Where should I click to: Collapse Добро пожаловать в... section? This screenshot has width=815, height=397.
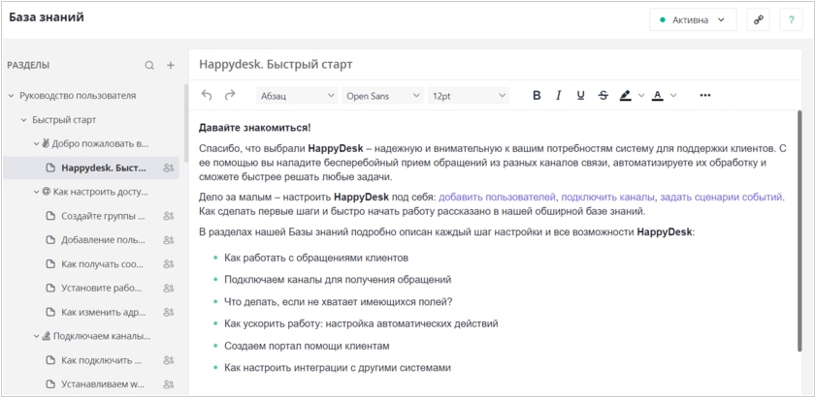click(37, 143)
